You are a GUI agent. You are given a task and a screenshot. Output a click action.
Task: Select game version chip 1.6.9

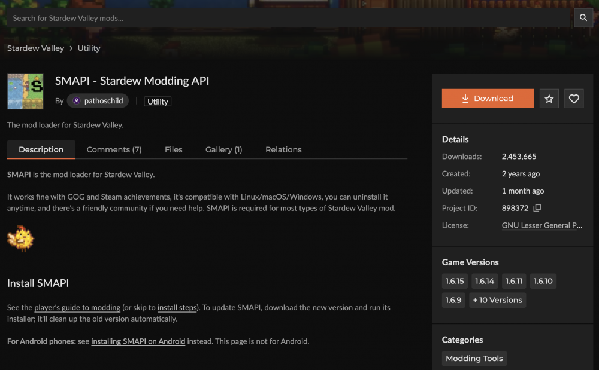click(x=453, y=300)
